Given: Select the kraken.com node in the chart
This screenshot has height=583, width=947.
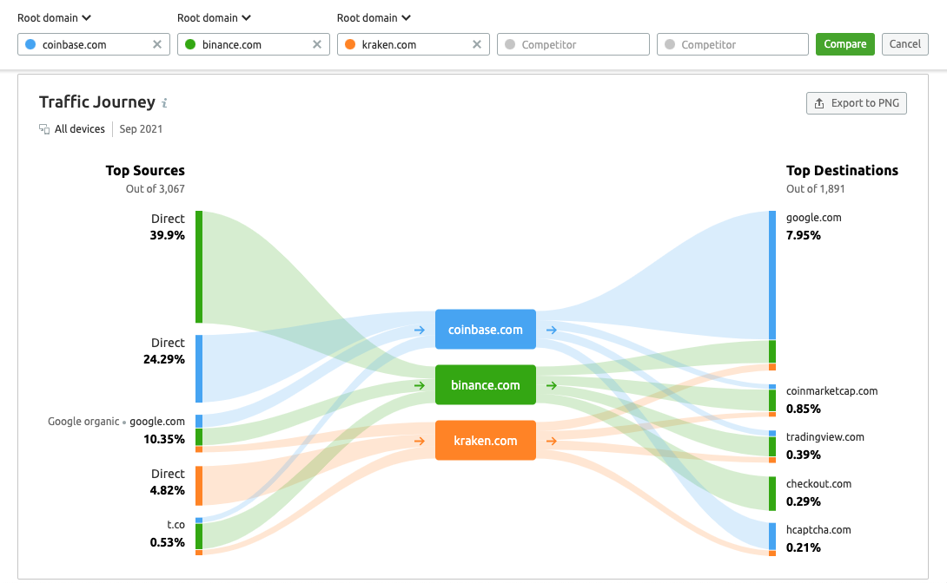Looking at the screenshot, I should point(486,440).
